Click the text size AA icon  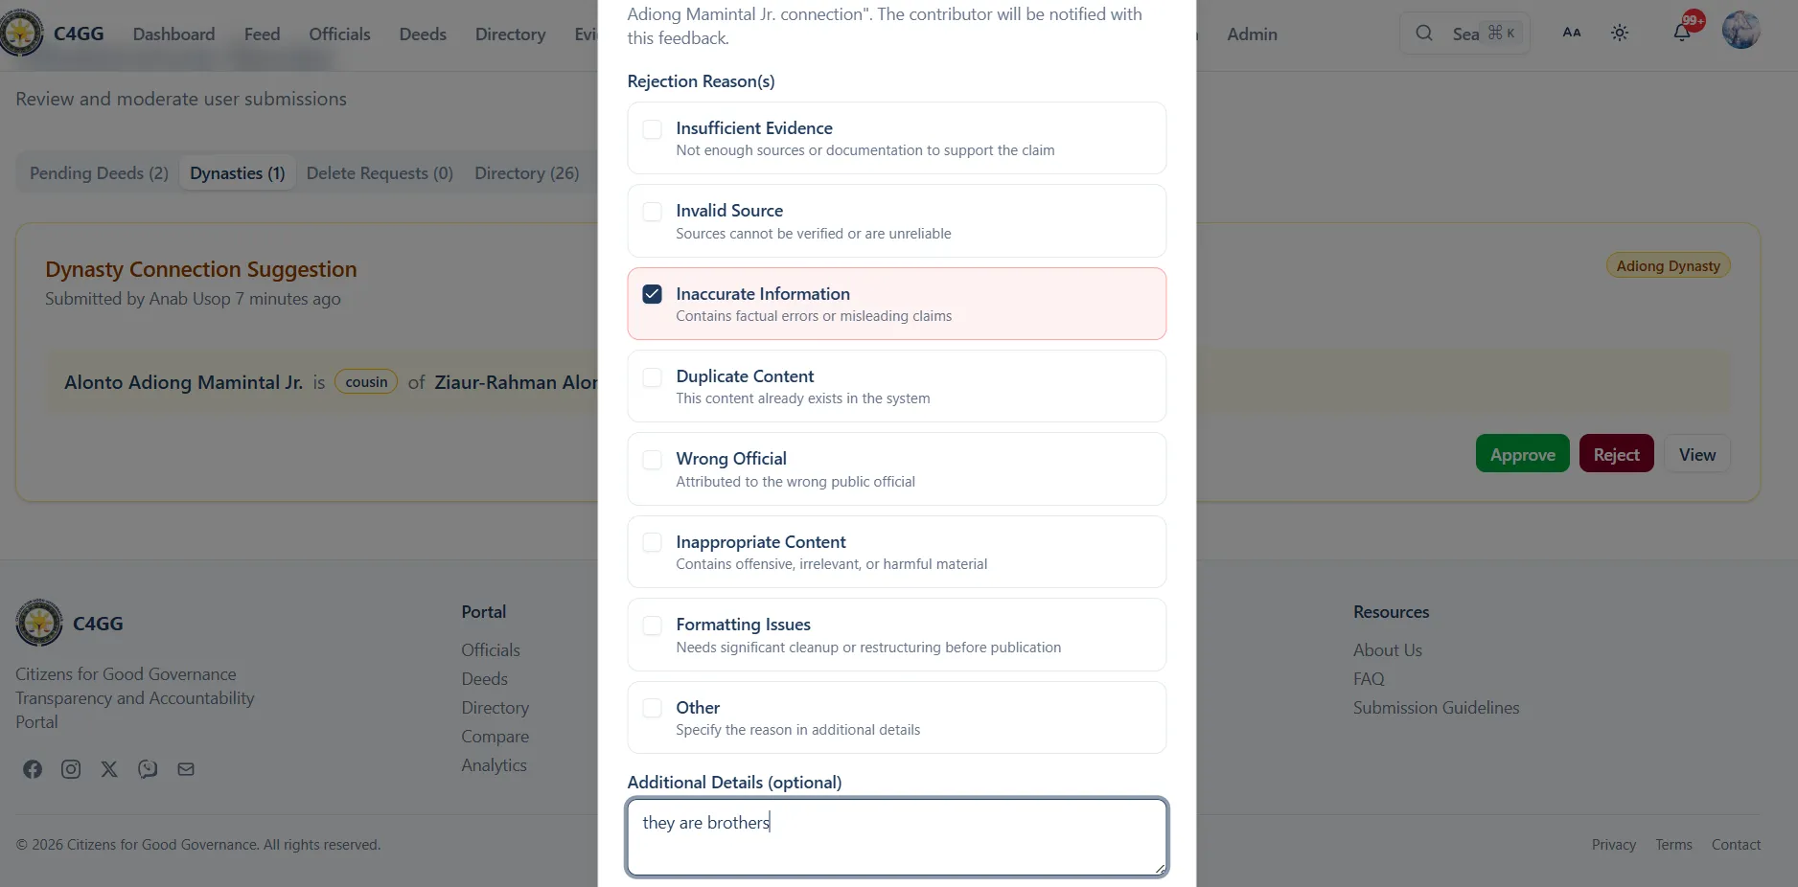click(1572, 34)
